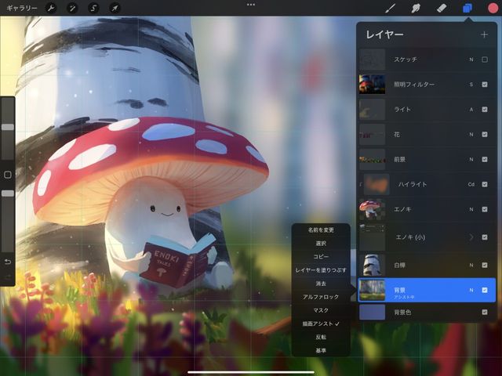Hide the 花 layer
Image resolution: width=502 pixels, height=376 pixels.
(x=485, y=134)
